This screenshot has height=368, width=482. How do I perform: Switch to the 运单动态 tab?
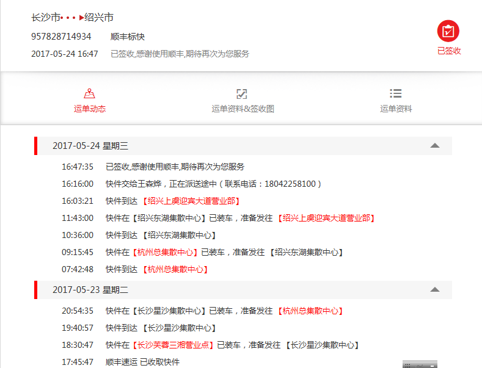89,109
